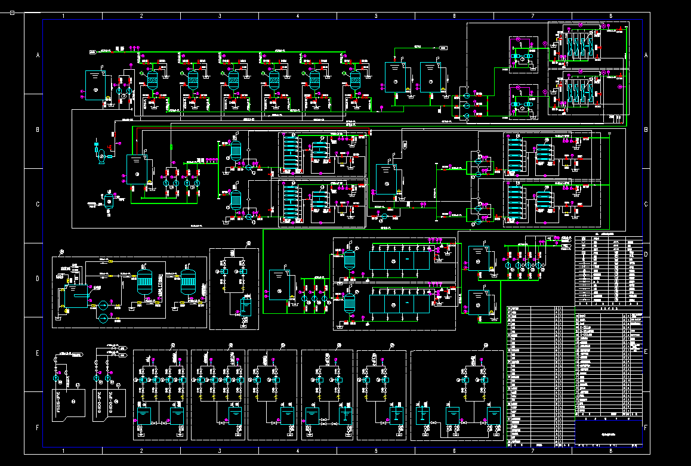The height and width of the screenshot is (466, 691).
Task: Click row label C on right border
Action: coord(646,204)
